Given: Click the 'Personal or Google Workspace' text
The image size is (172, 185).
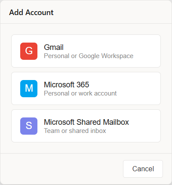Looking at the screenshot, I should [x=89, y=56].
